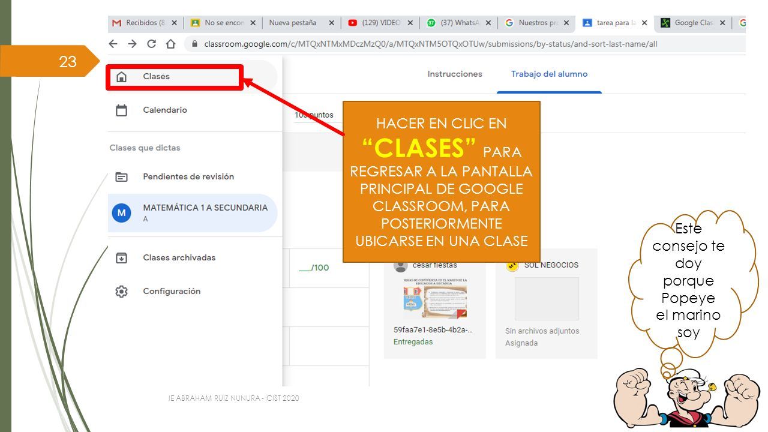
Task: Open the Instrucciones tab
Action: point(455,74)
